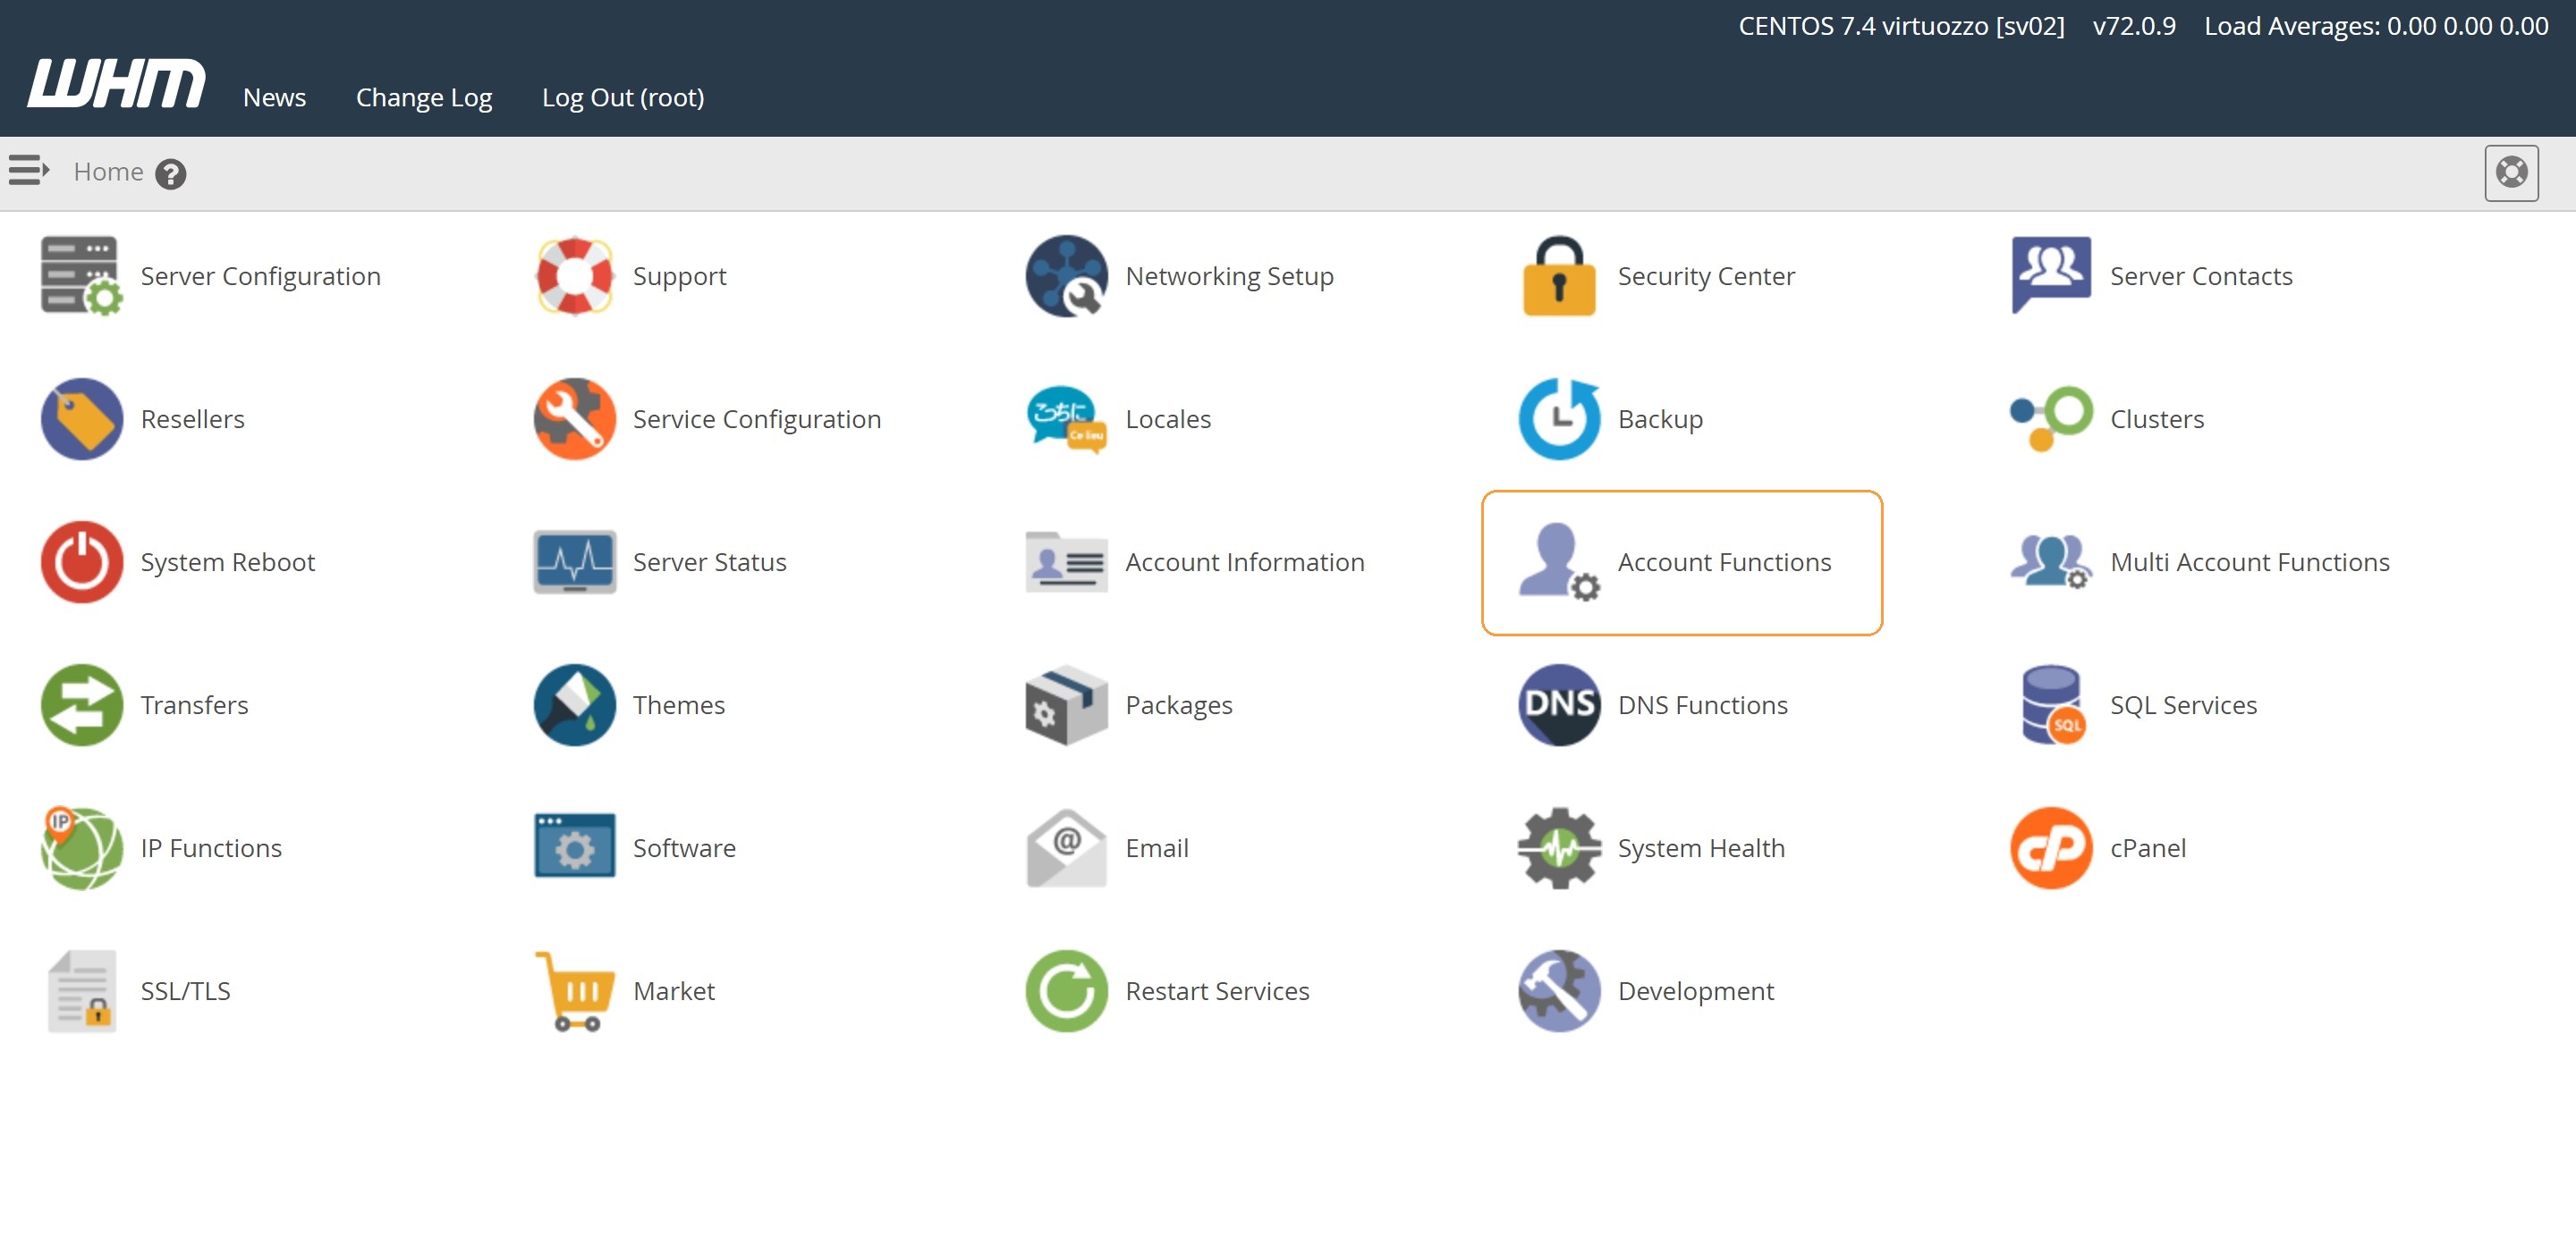Click the CENTOS 7.4 virtuozzo [sv02] text
Screen dimensions: 2576x1253
1901,26
